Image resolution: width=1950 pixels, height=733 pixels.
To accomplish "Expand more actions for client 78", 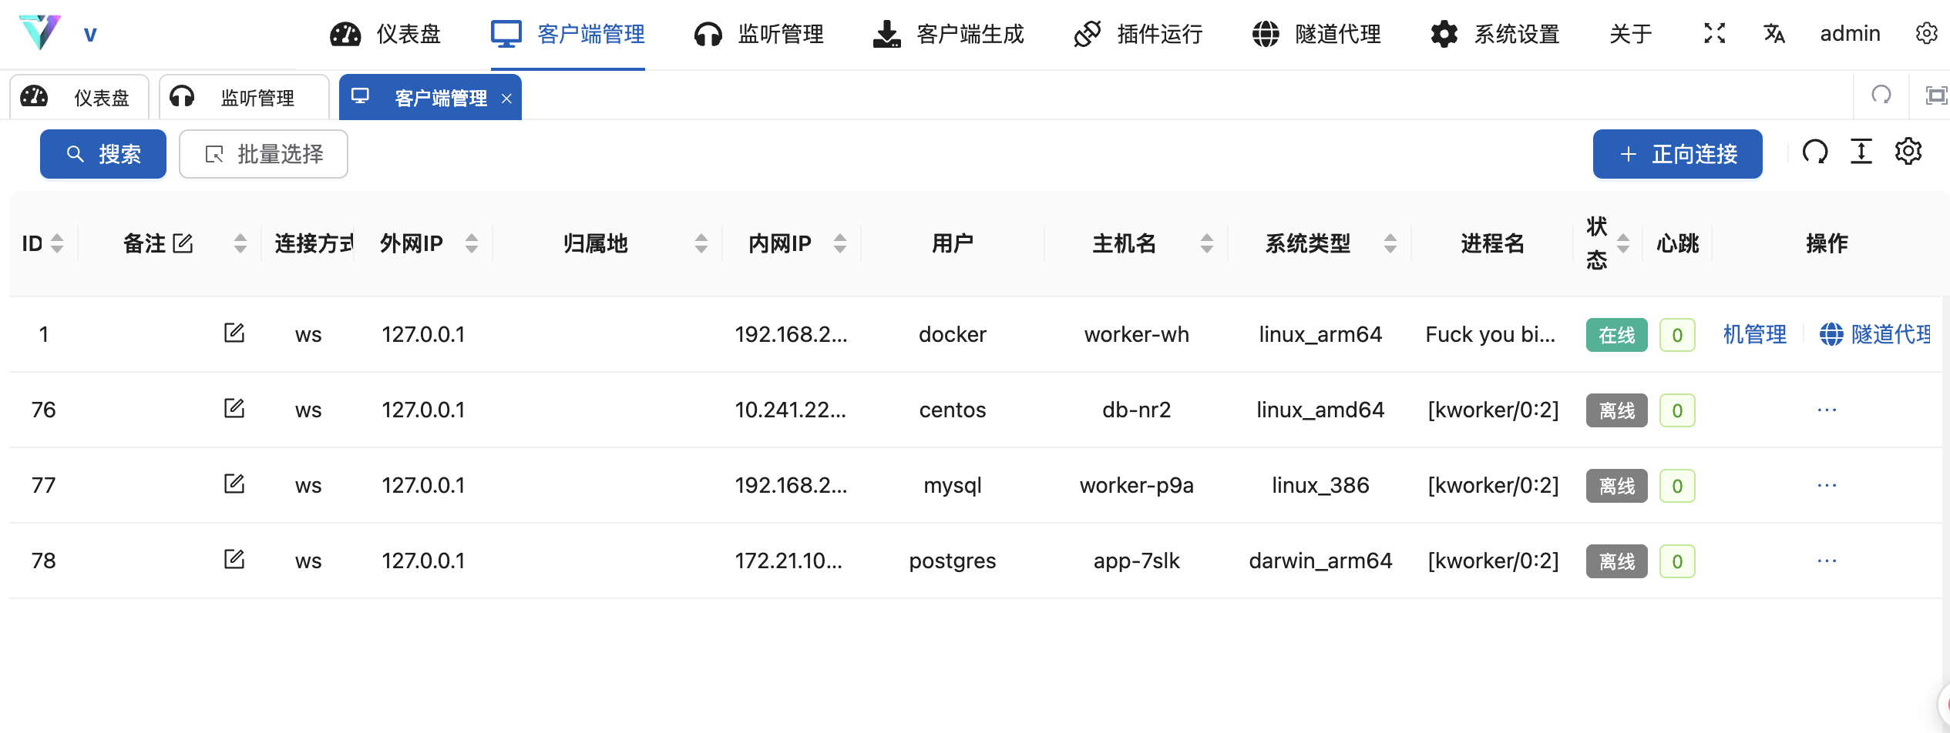I will (1827, 561).
